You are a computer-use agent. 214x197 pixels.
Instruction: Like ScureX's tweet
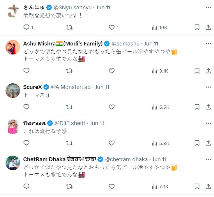112,107
